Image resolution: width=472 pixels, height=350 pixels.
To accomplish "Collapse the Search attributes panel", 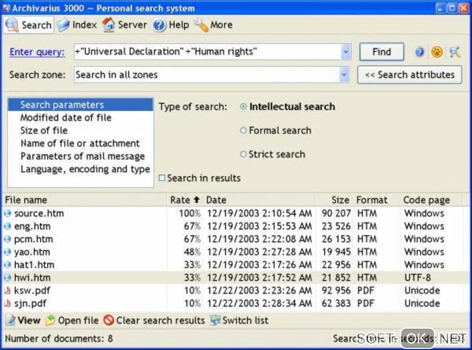I will tap(410, 74).
